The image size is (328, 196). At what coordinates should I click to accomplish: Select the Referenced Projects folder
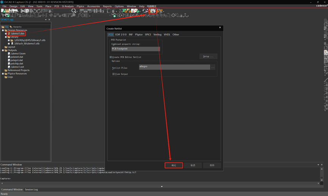click(19, 70)
